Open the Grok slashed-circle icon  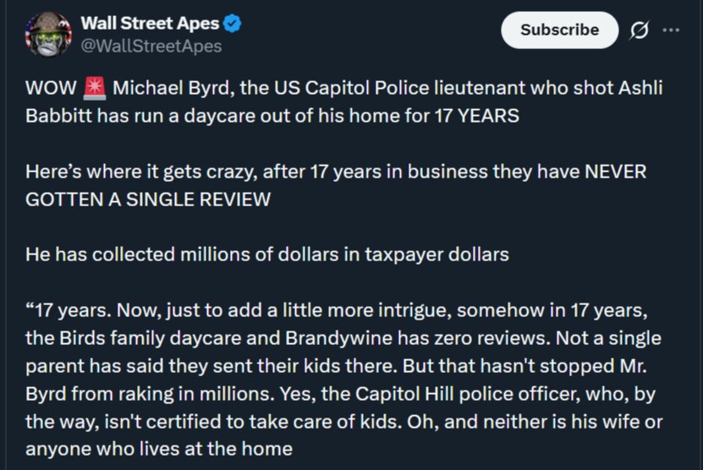click(x=640, y=30)
